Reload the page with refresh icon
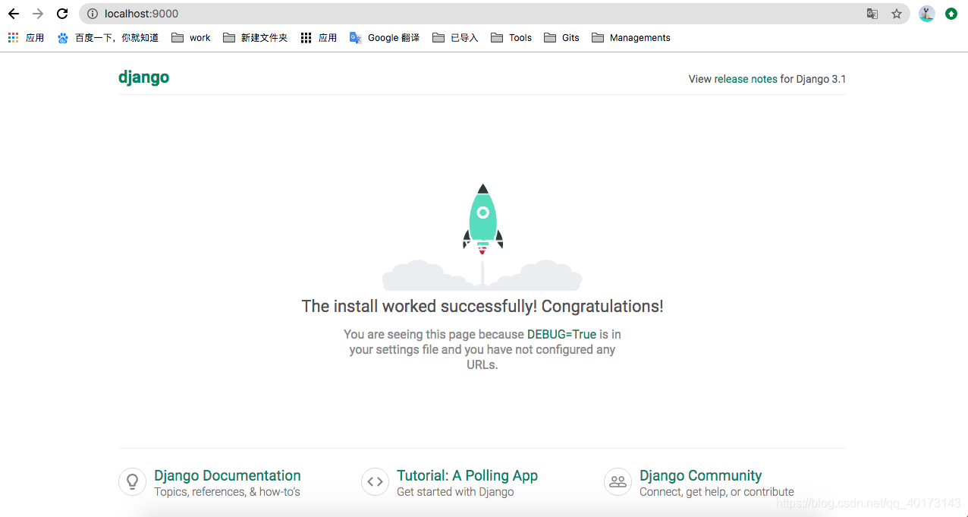Image resolution: width=968 pixels, height=517 pixels. [62, 14]
